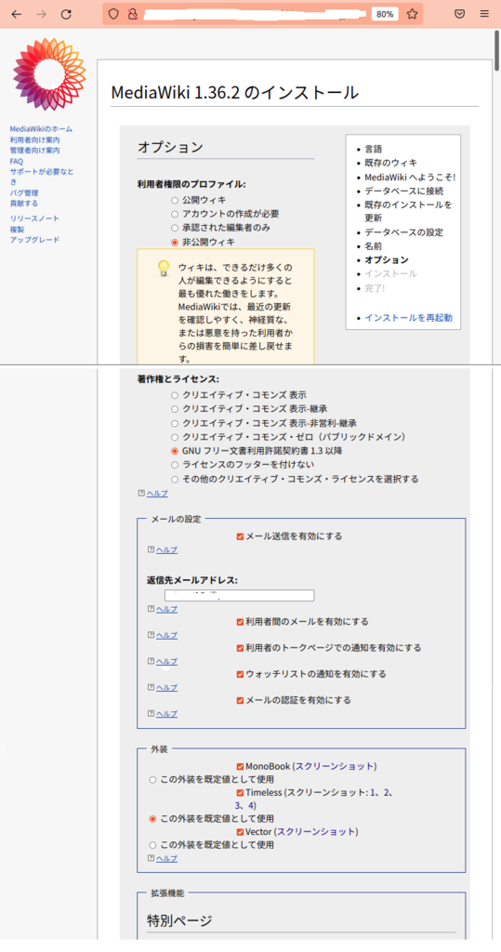Open ヘルプ link in the 外装 section

point(167,858)
